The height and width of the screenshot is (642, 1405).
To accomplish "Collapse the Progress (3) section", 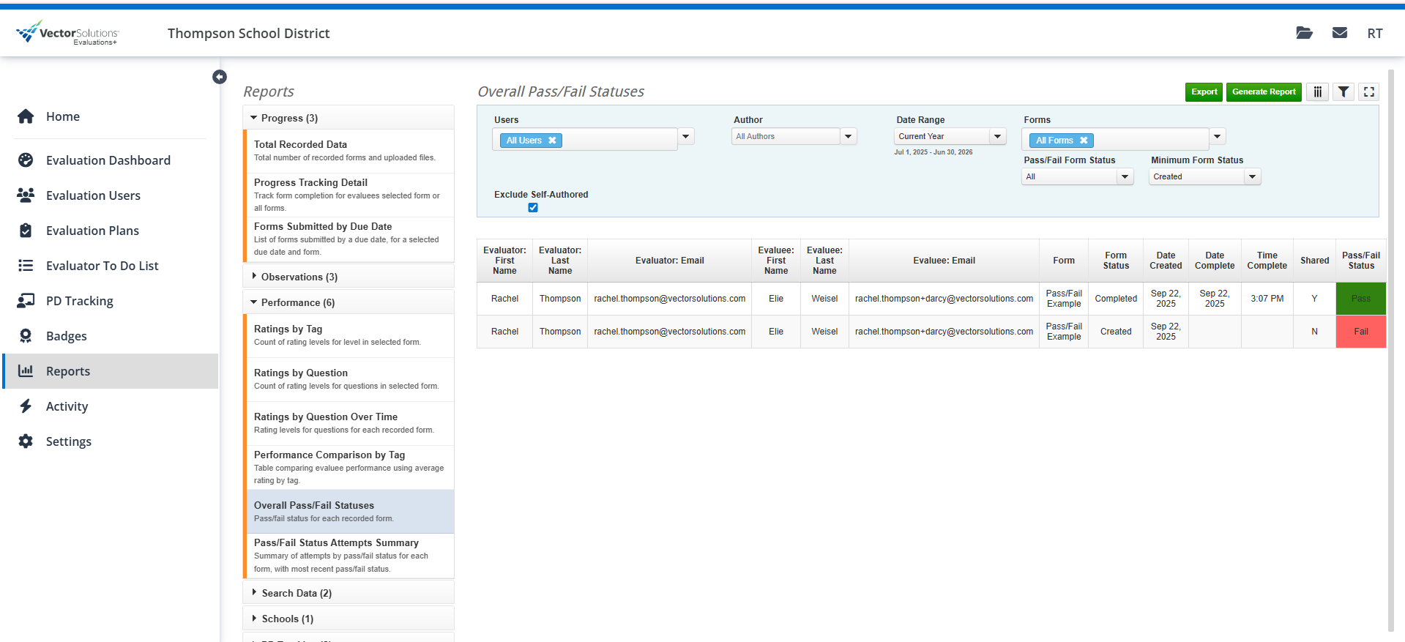I will click(x=349, y=118).
